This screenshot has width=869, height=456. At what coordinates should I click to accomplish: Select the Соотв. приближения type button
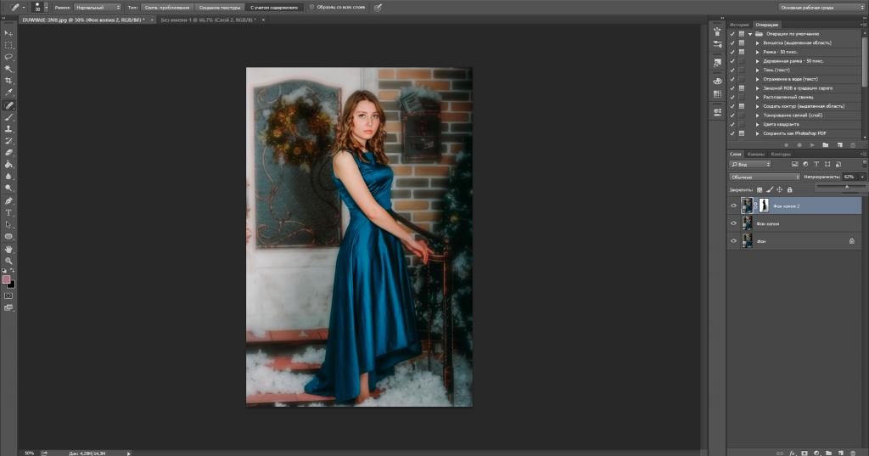pos(167,8)
